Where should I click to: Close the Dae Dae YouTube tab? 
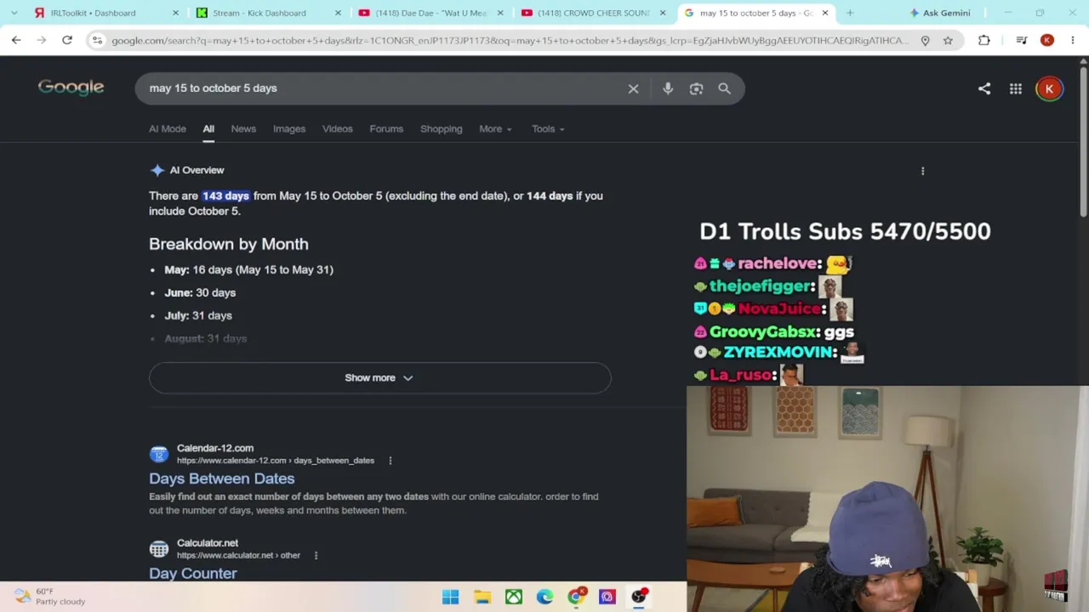pos(500,13)
